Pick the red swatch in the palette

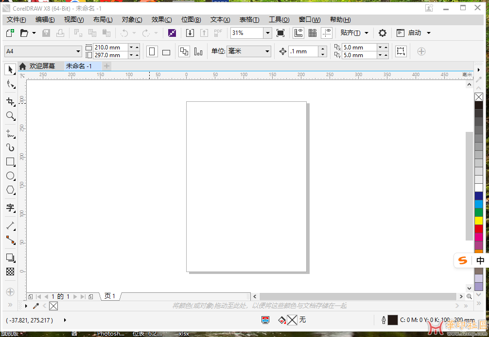[x=479, y=228]
